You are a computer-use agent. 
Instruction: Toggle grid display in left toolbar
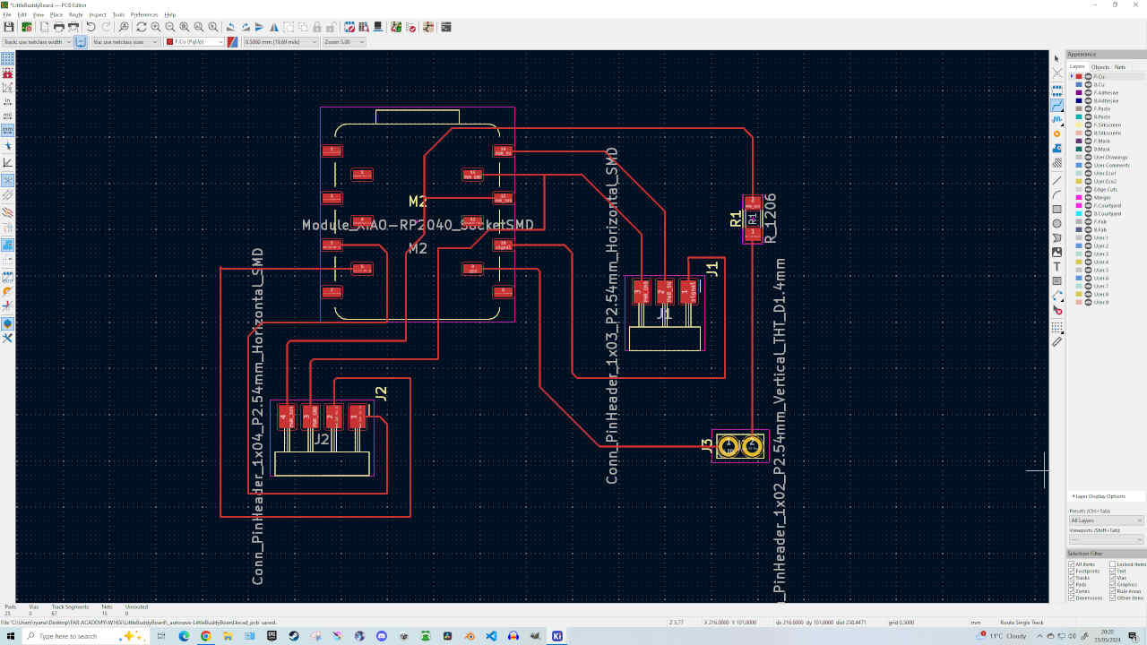click(7, 59)
